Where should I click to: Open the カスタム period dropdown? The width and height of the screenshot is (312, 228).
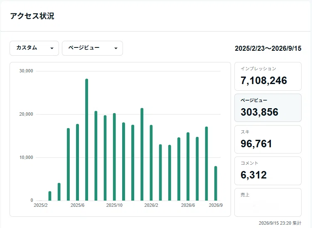[x=34, y=48]
